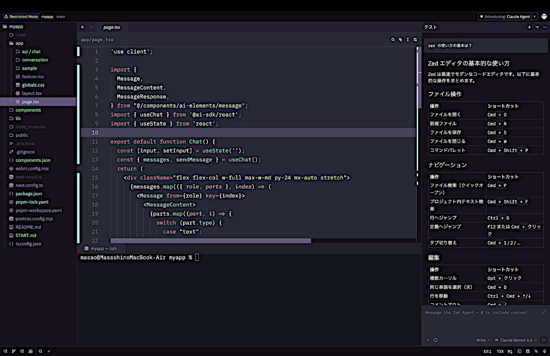Viewport: 550px width, 356px height.
Task: Open the agent panel three-dot menu
Action: (x=545, y=27)
